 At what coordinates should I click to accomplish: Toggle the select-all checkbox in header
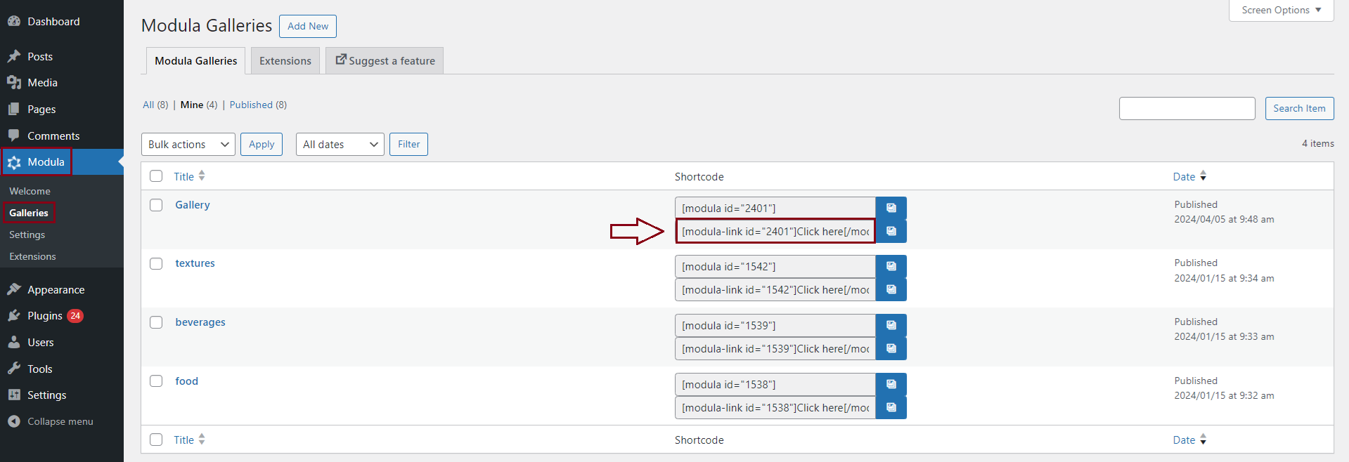click(x=156, y=176)
